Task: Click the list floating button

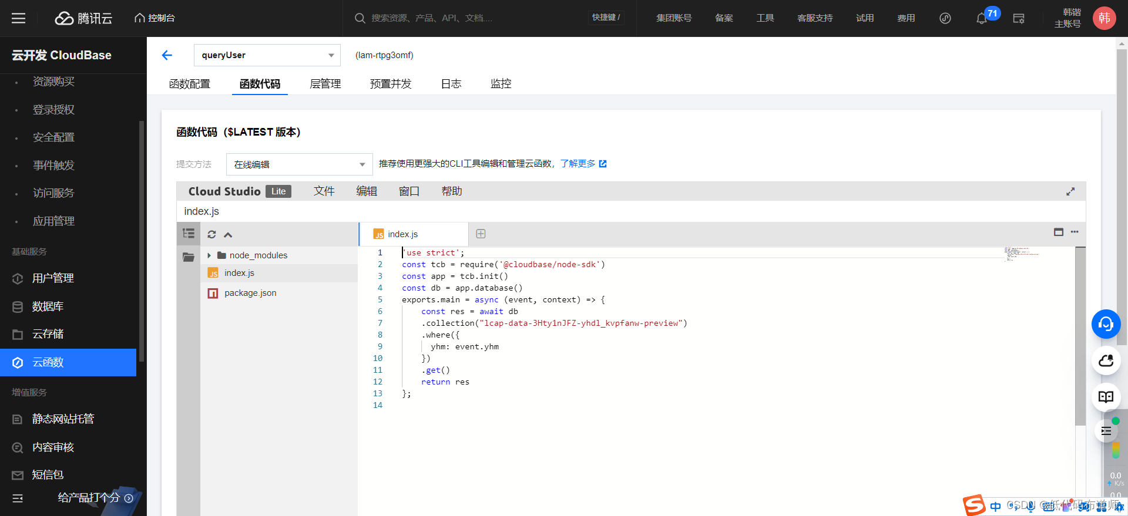Action: (x=1106, y=431)
